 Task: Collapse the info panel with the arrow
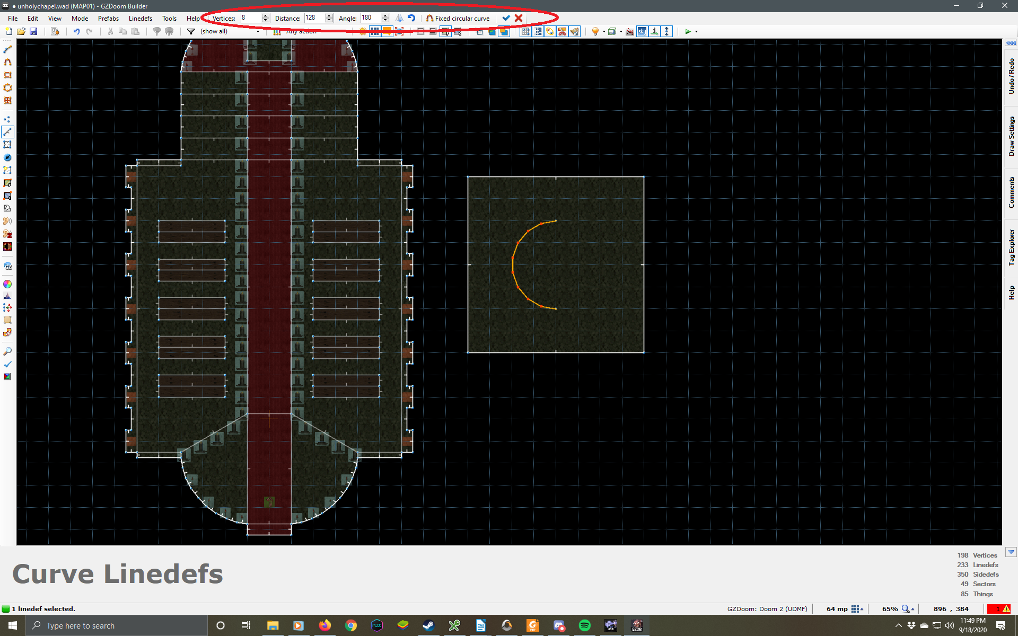click(1011, 552)
